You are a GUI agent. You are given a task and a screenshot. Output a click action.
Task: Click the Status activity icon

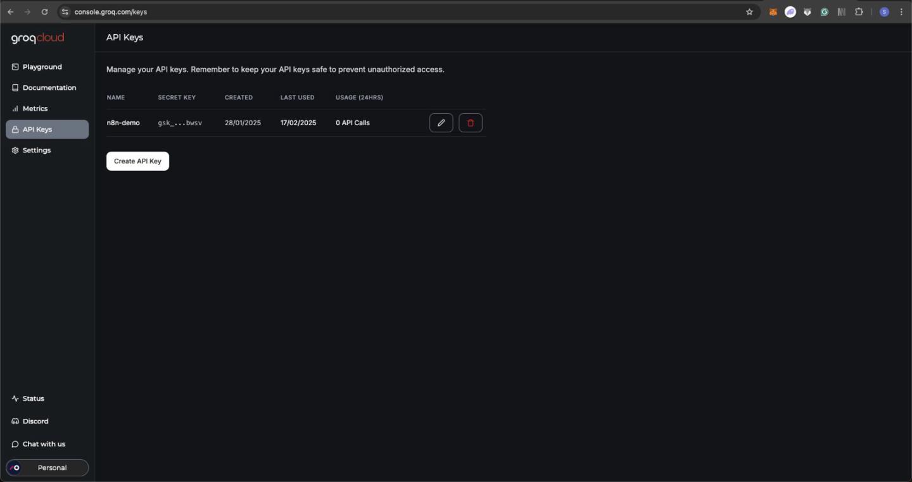[15, 398]
